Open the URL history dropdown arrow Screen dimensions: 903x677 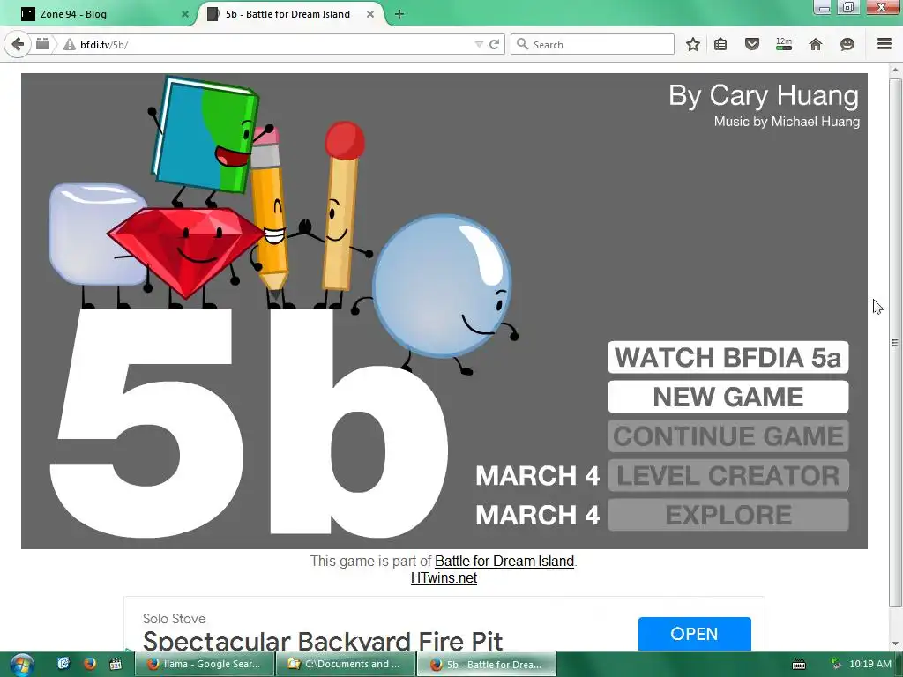point(479,44)
